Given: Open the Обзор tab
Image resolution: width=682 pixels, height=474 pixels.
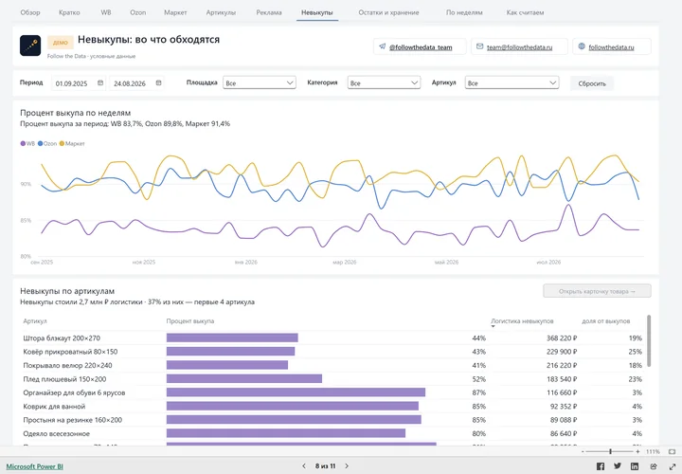Looking at the screenshot, I should point(30,12).
